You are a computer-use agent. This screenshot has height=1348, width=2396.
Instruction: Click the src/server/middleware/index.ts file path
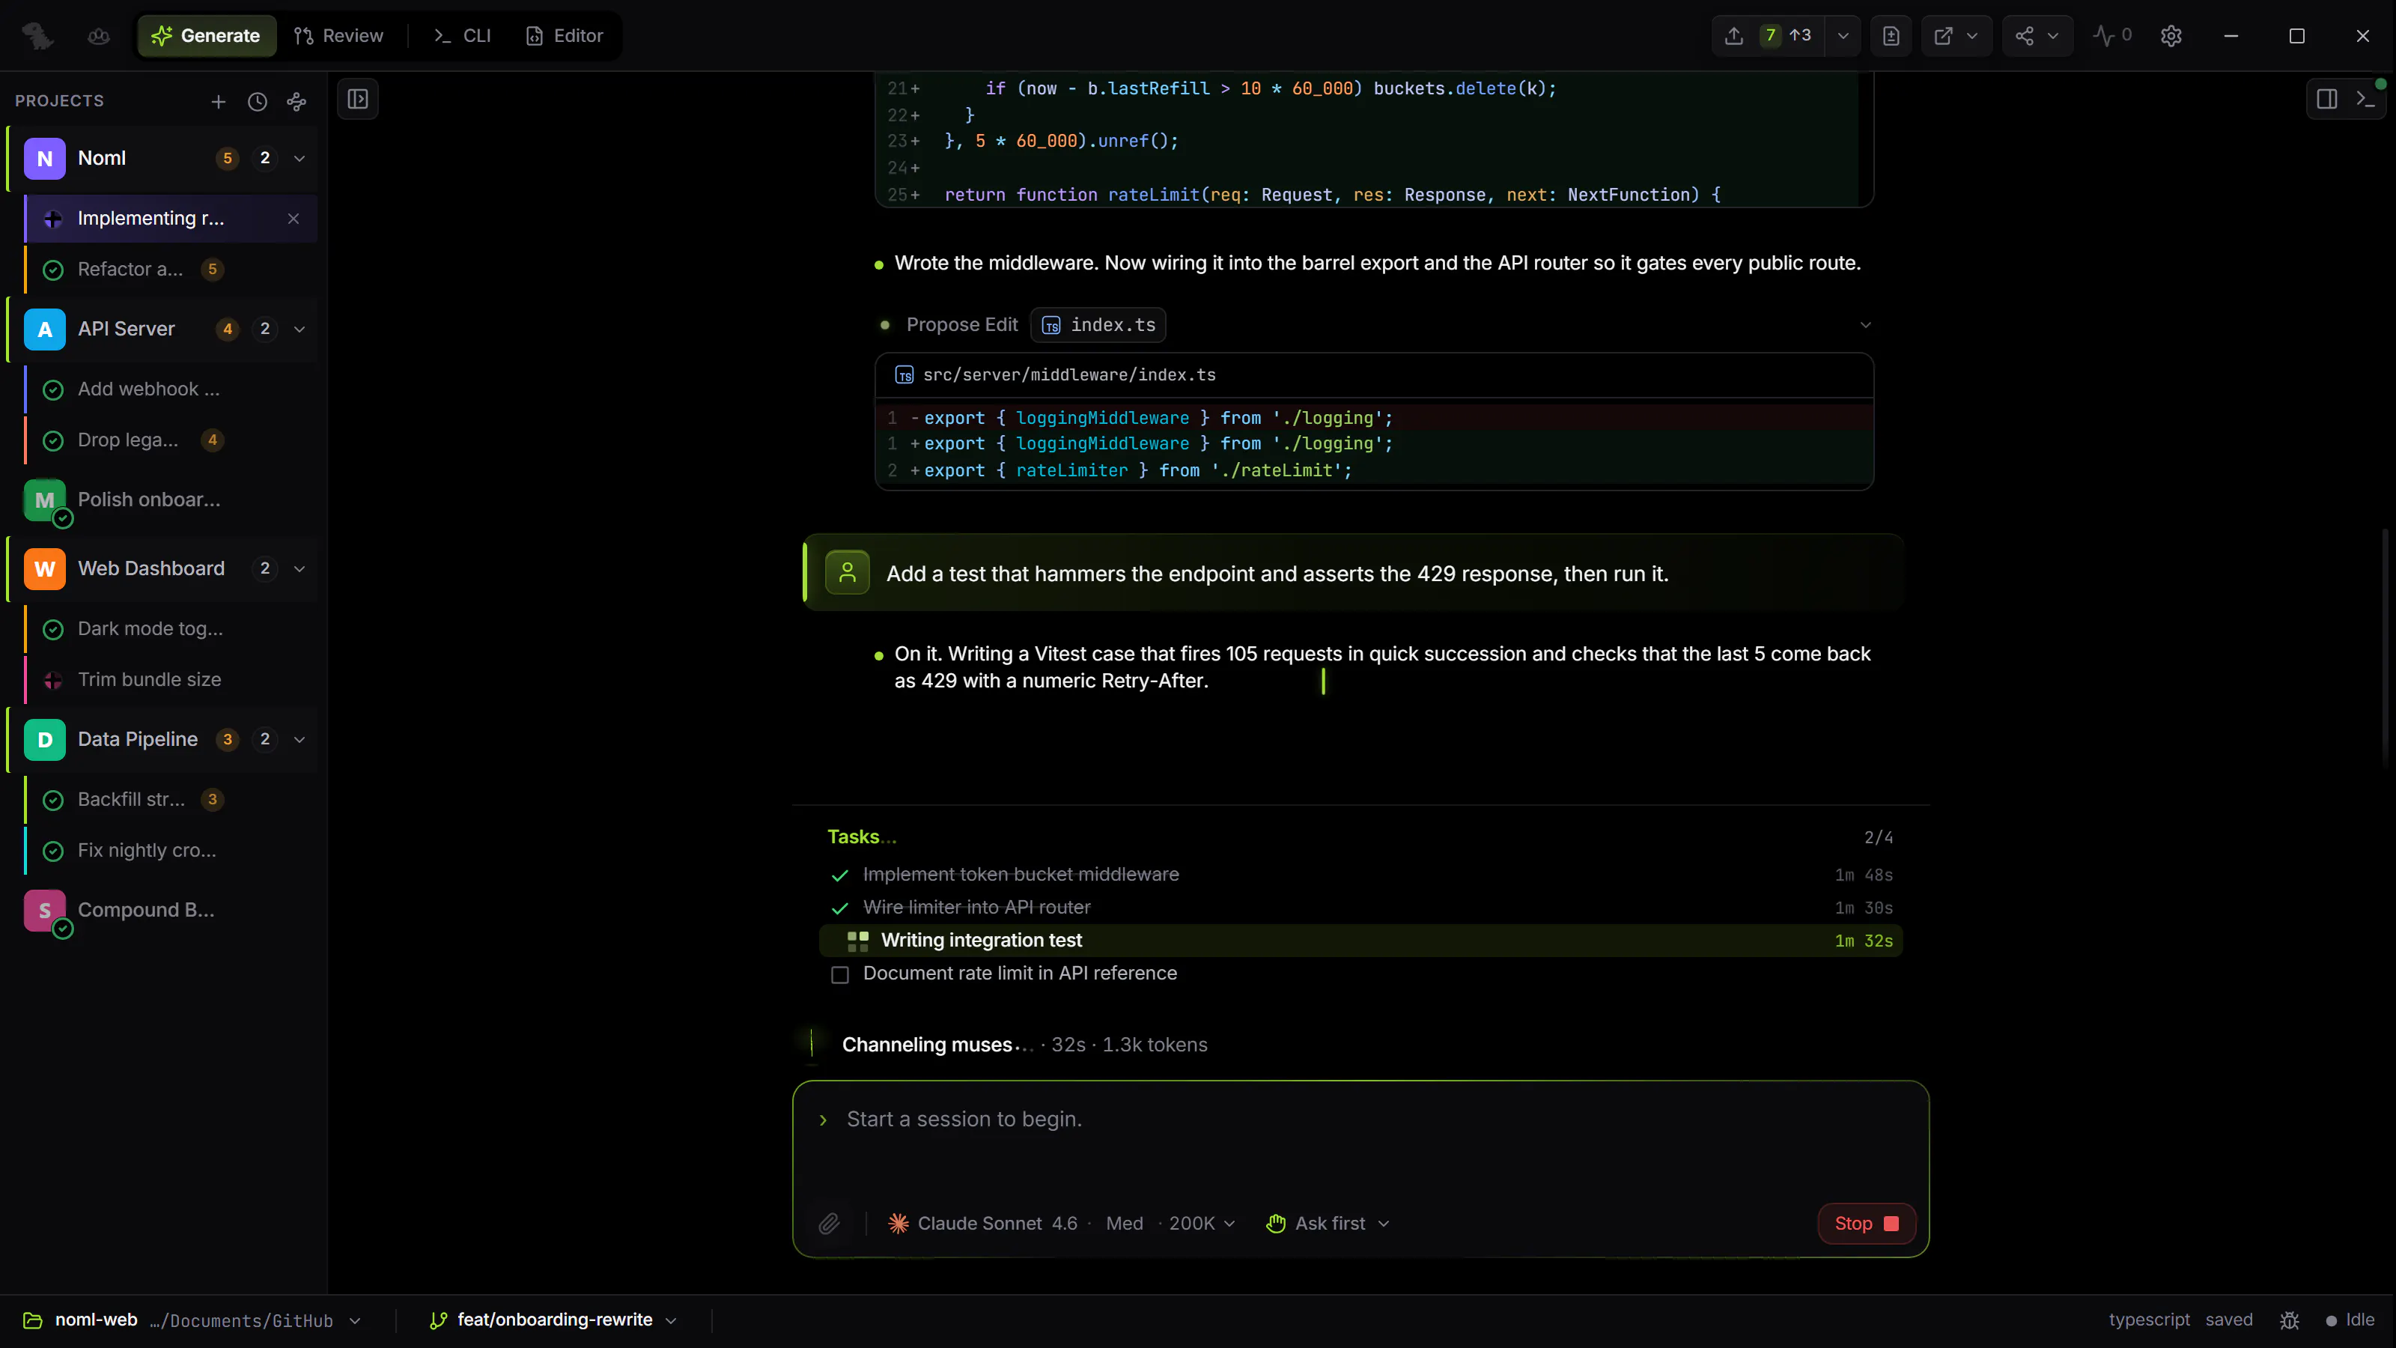[1068, 375]
